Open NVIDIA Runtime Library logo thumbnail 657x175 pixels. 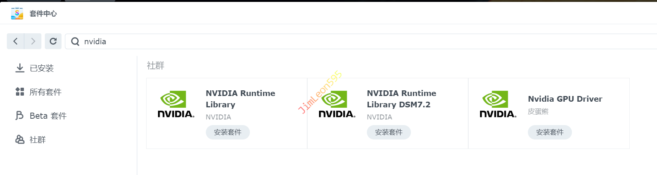click(176, 104)
